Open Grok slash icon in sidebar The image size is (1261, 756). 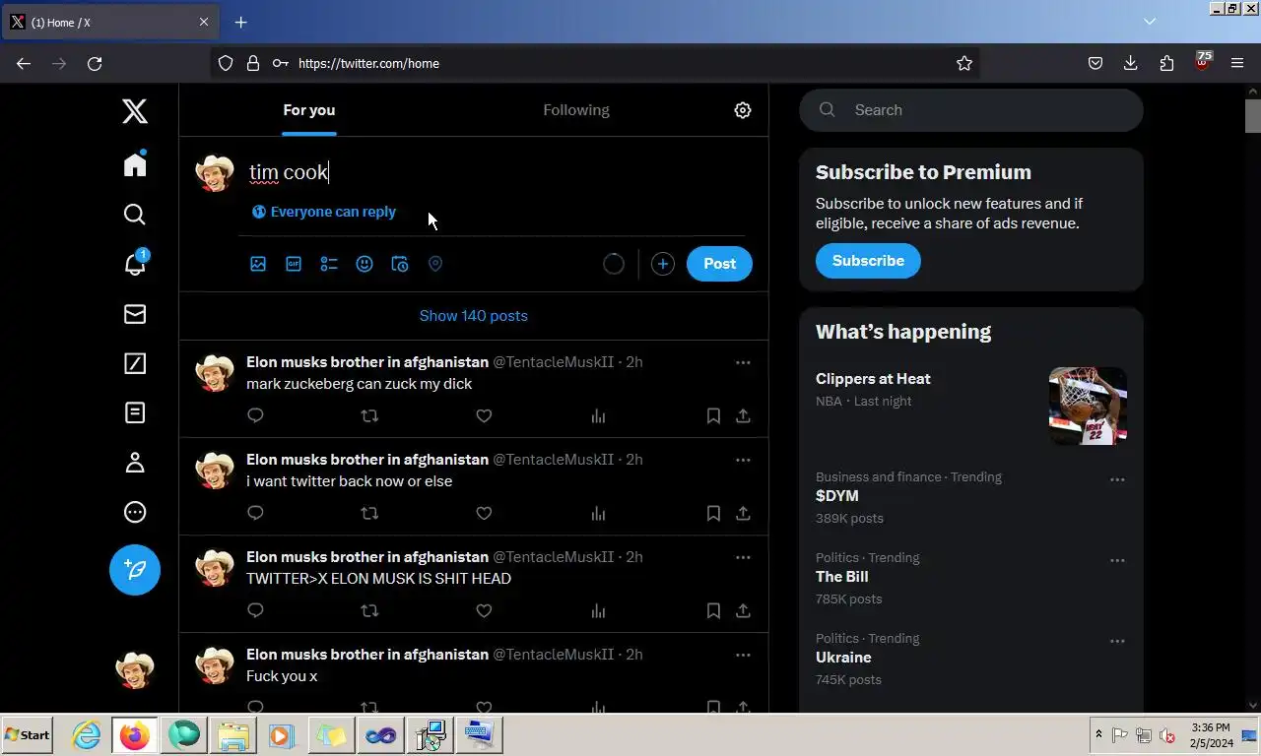[x=135, y=363]
